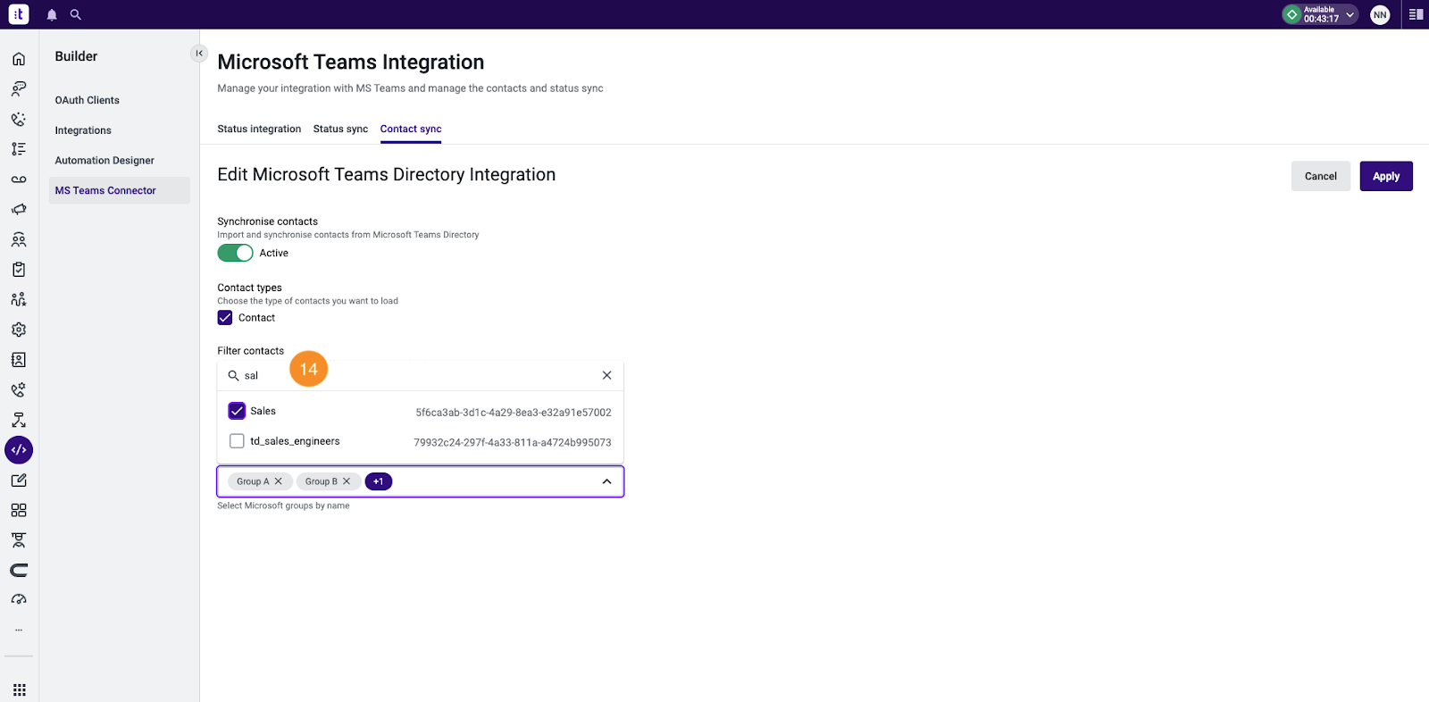Image resolution: width=1429 pixels, height=702 pixels.
Task: Remove the Group B chip
Action: point(347,481)
